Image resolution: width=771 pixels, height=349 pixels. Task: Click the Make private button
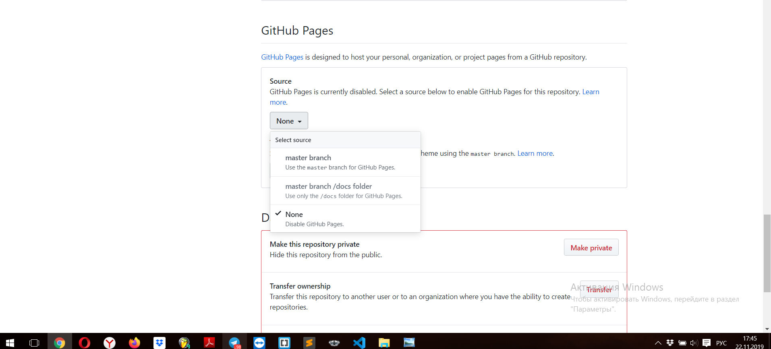[x=591, y=248]
